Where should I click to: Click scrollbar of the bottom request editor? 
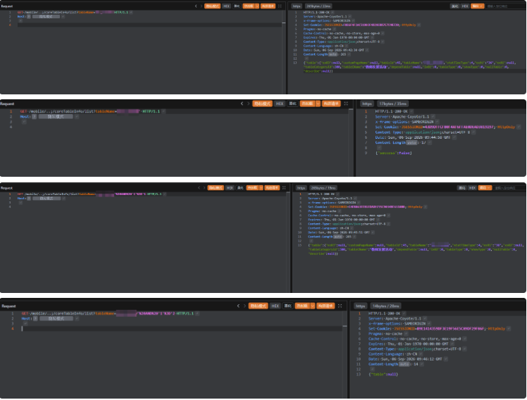[345, 326]
